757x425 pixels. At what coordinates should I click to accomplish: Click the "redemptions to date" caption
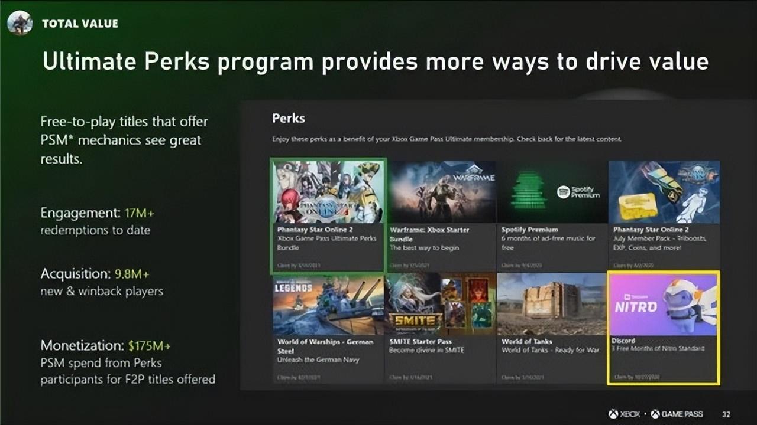95,230
